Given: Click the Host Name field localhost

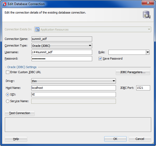Looking at the screenshot, I should [x=73, y=88].
